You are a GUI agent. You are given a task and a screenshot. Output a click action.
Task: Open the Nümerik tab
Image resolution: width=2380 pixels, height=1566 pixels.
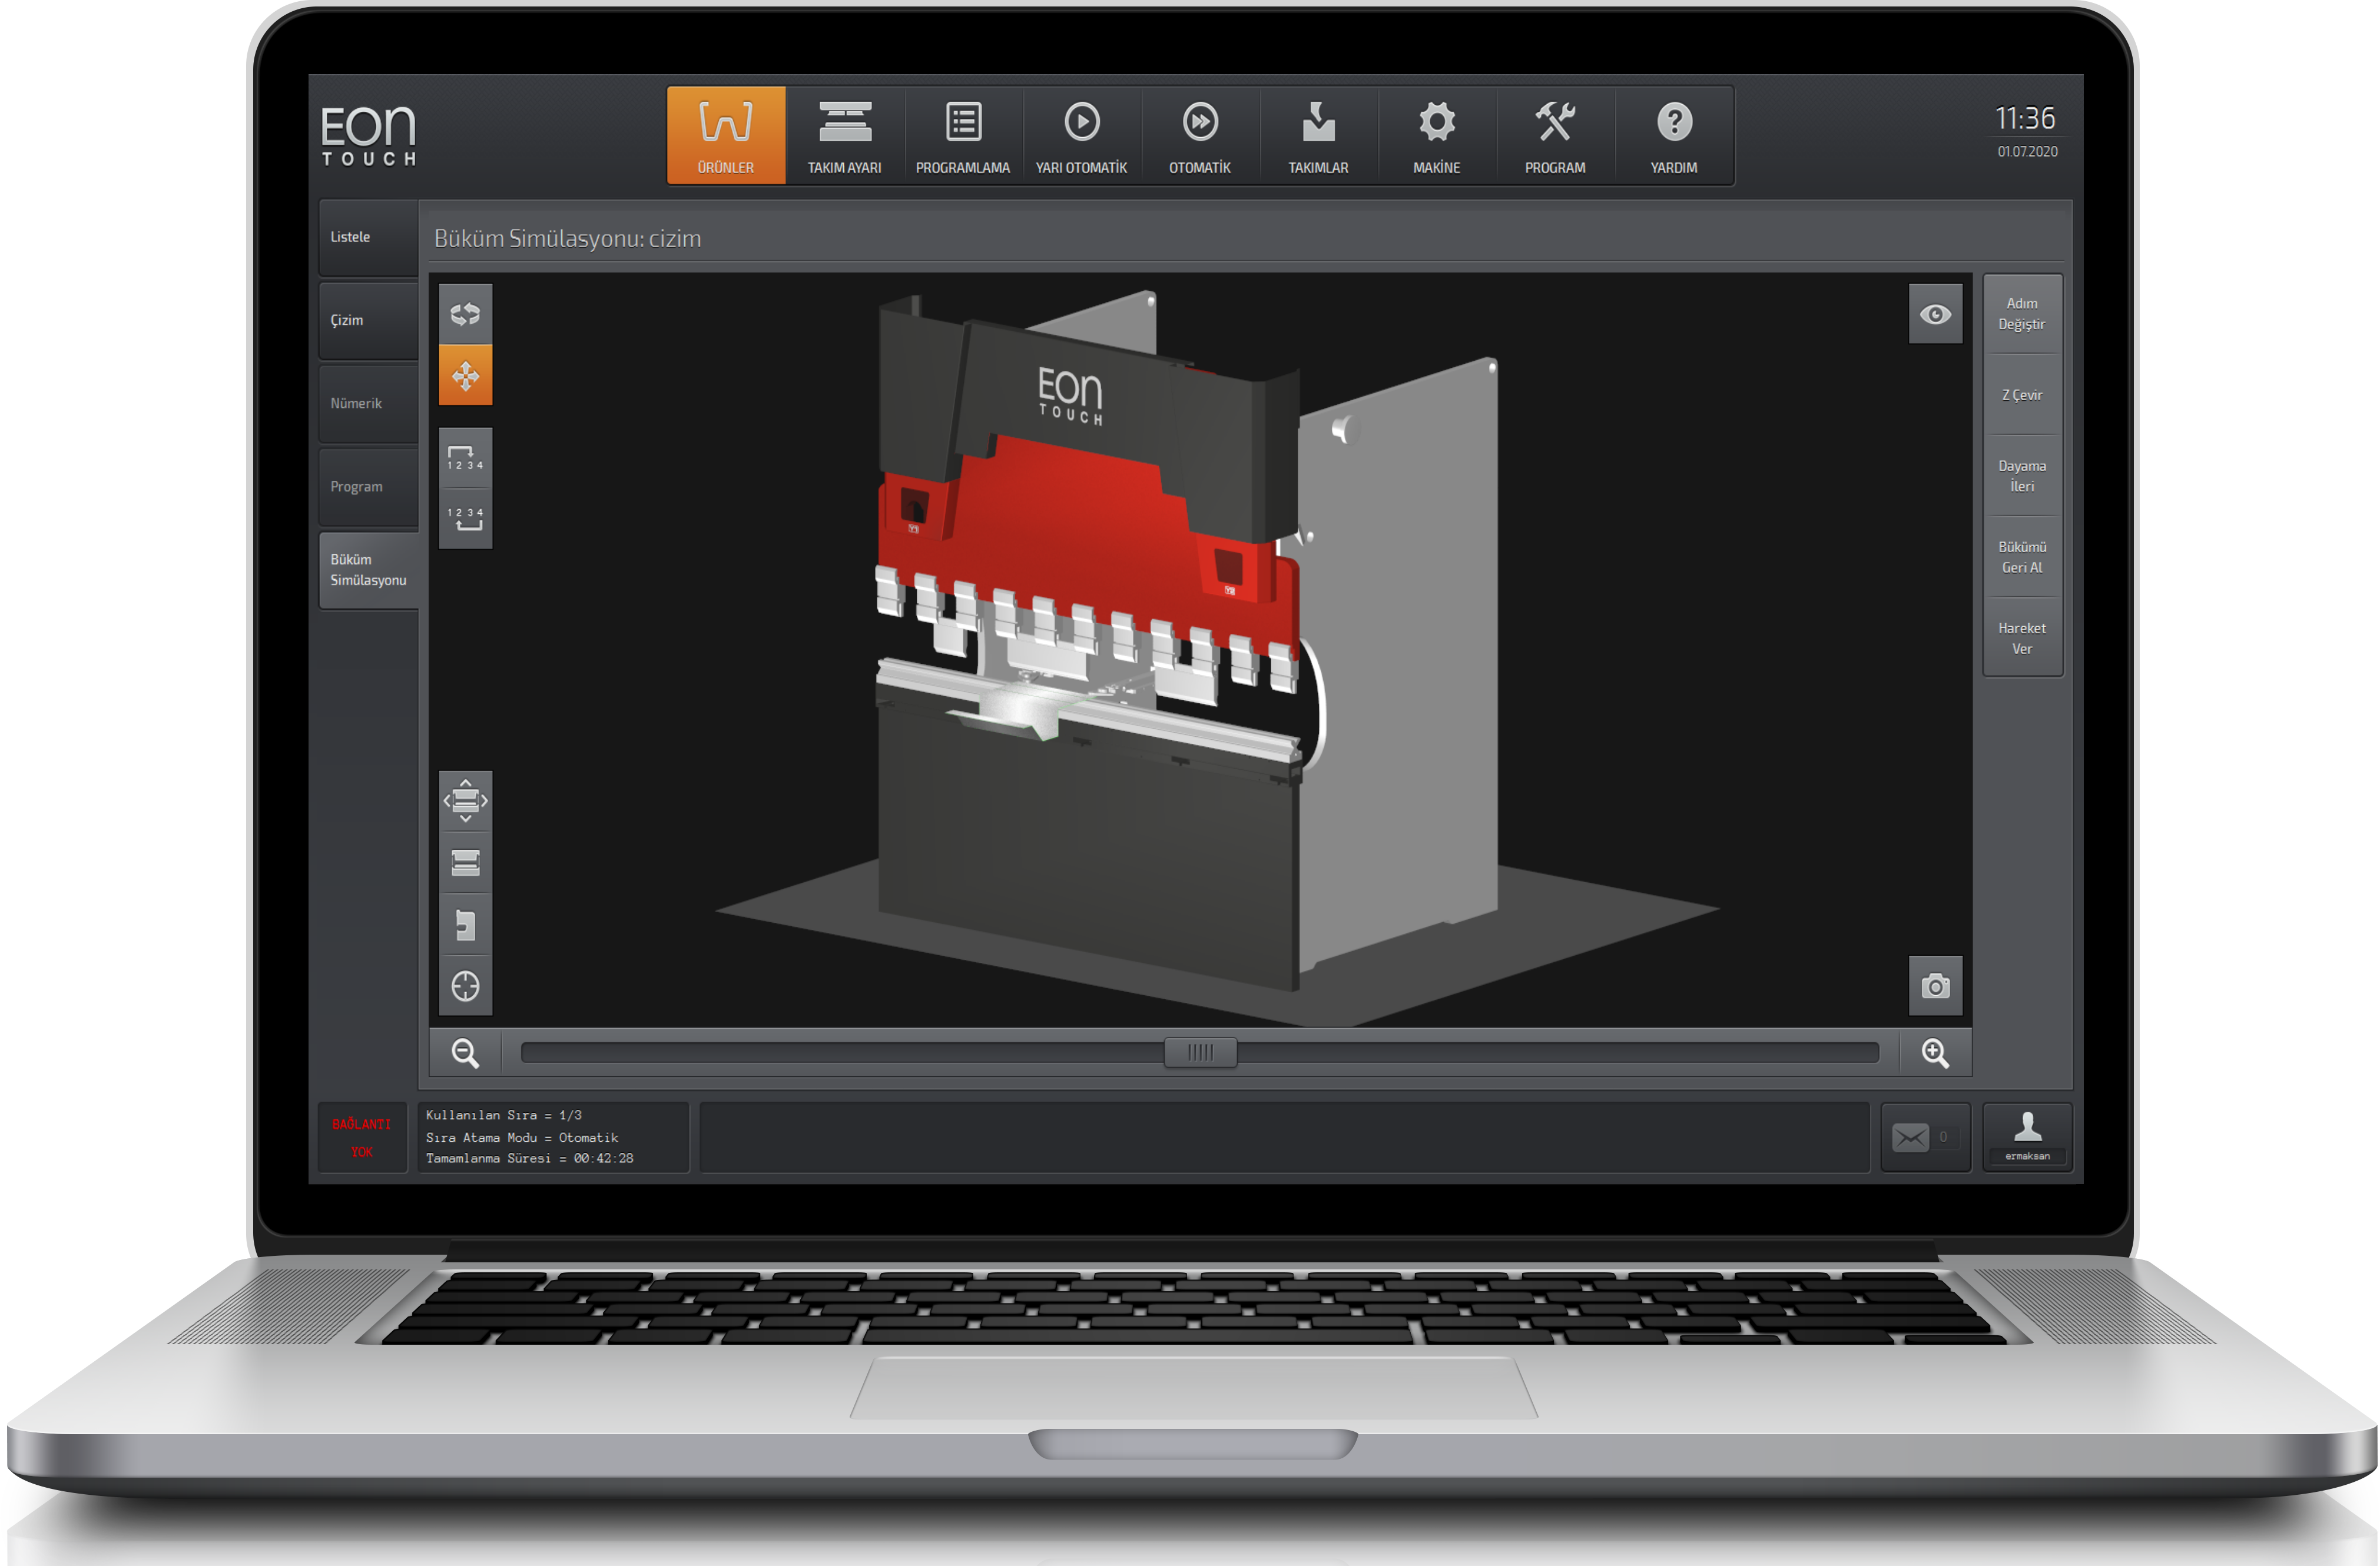369,404
